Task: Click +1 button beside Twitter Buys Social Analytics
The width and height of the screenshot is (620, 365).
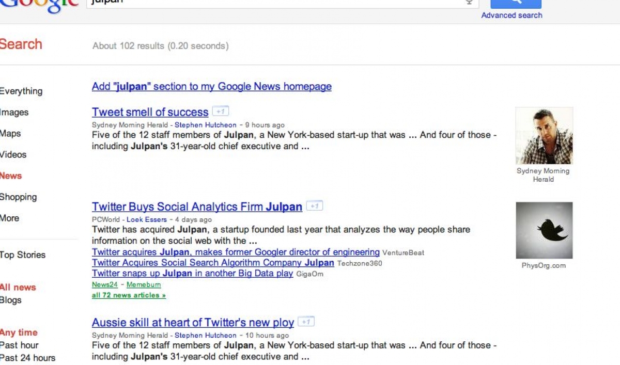Action: pos(314,206)
